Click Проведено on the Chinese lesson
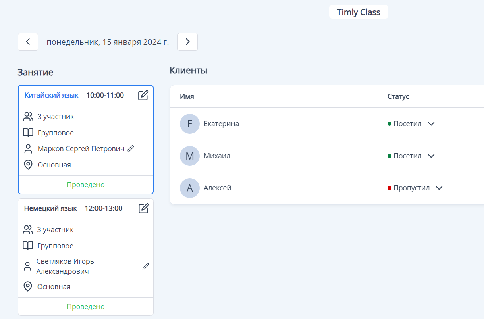 85,184
